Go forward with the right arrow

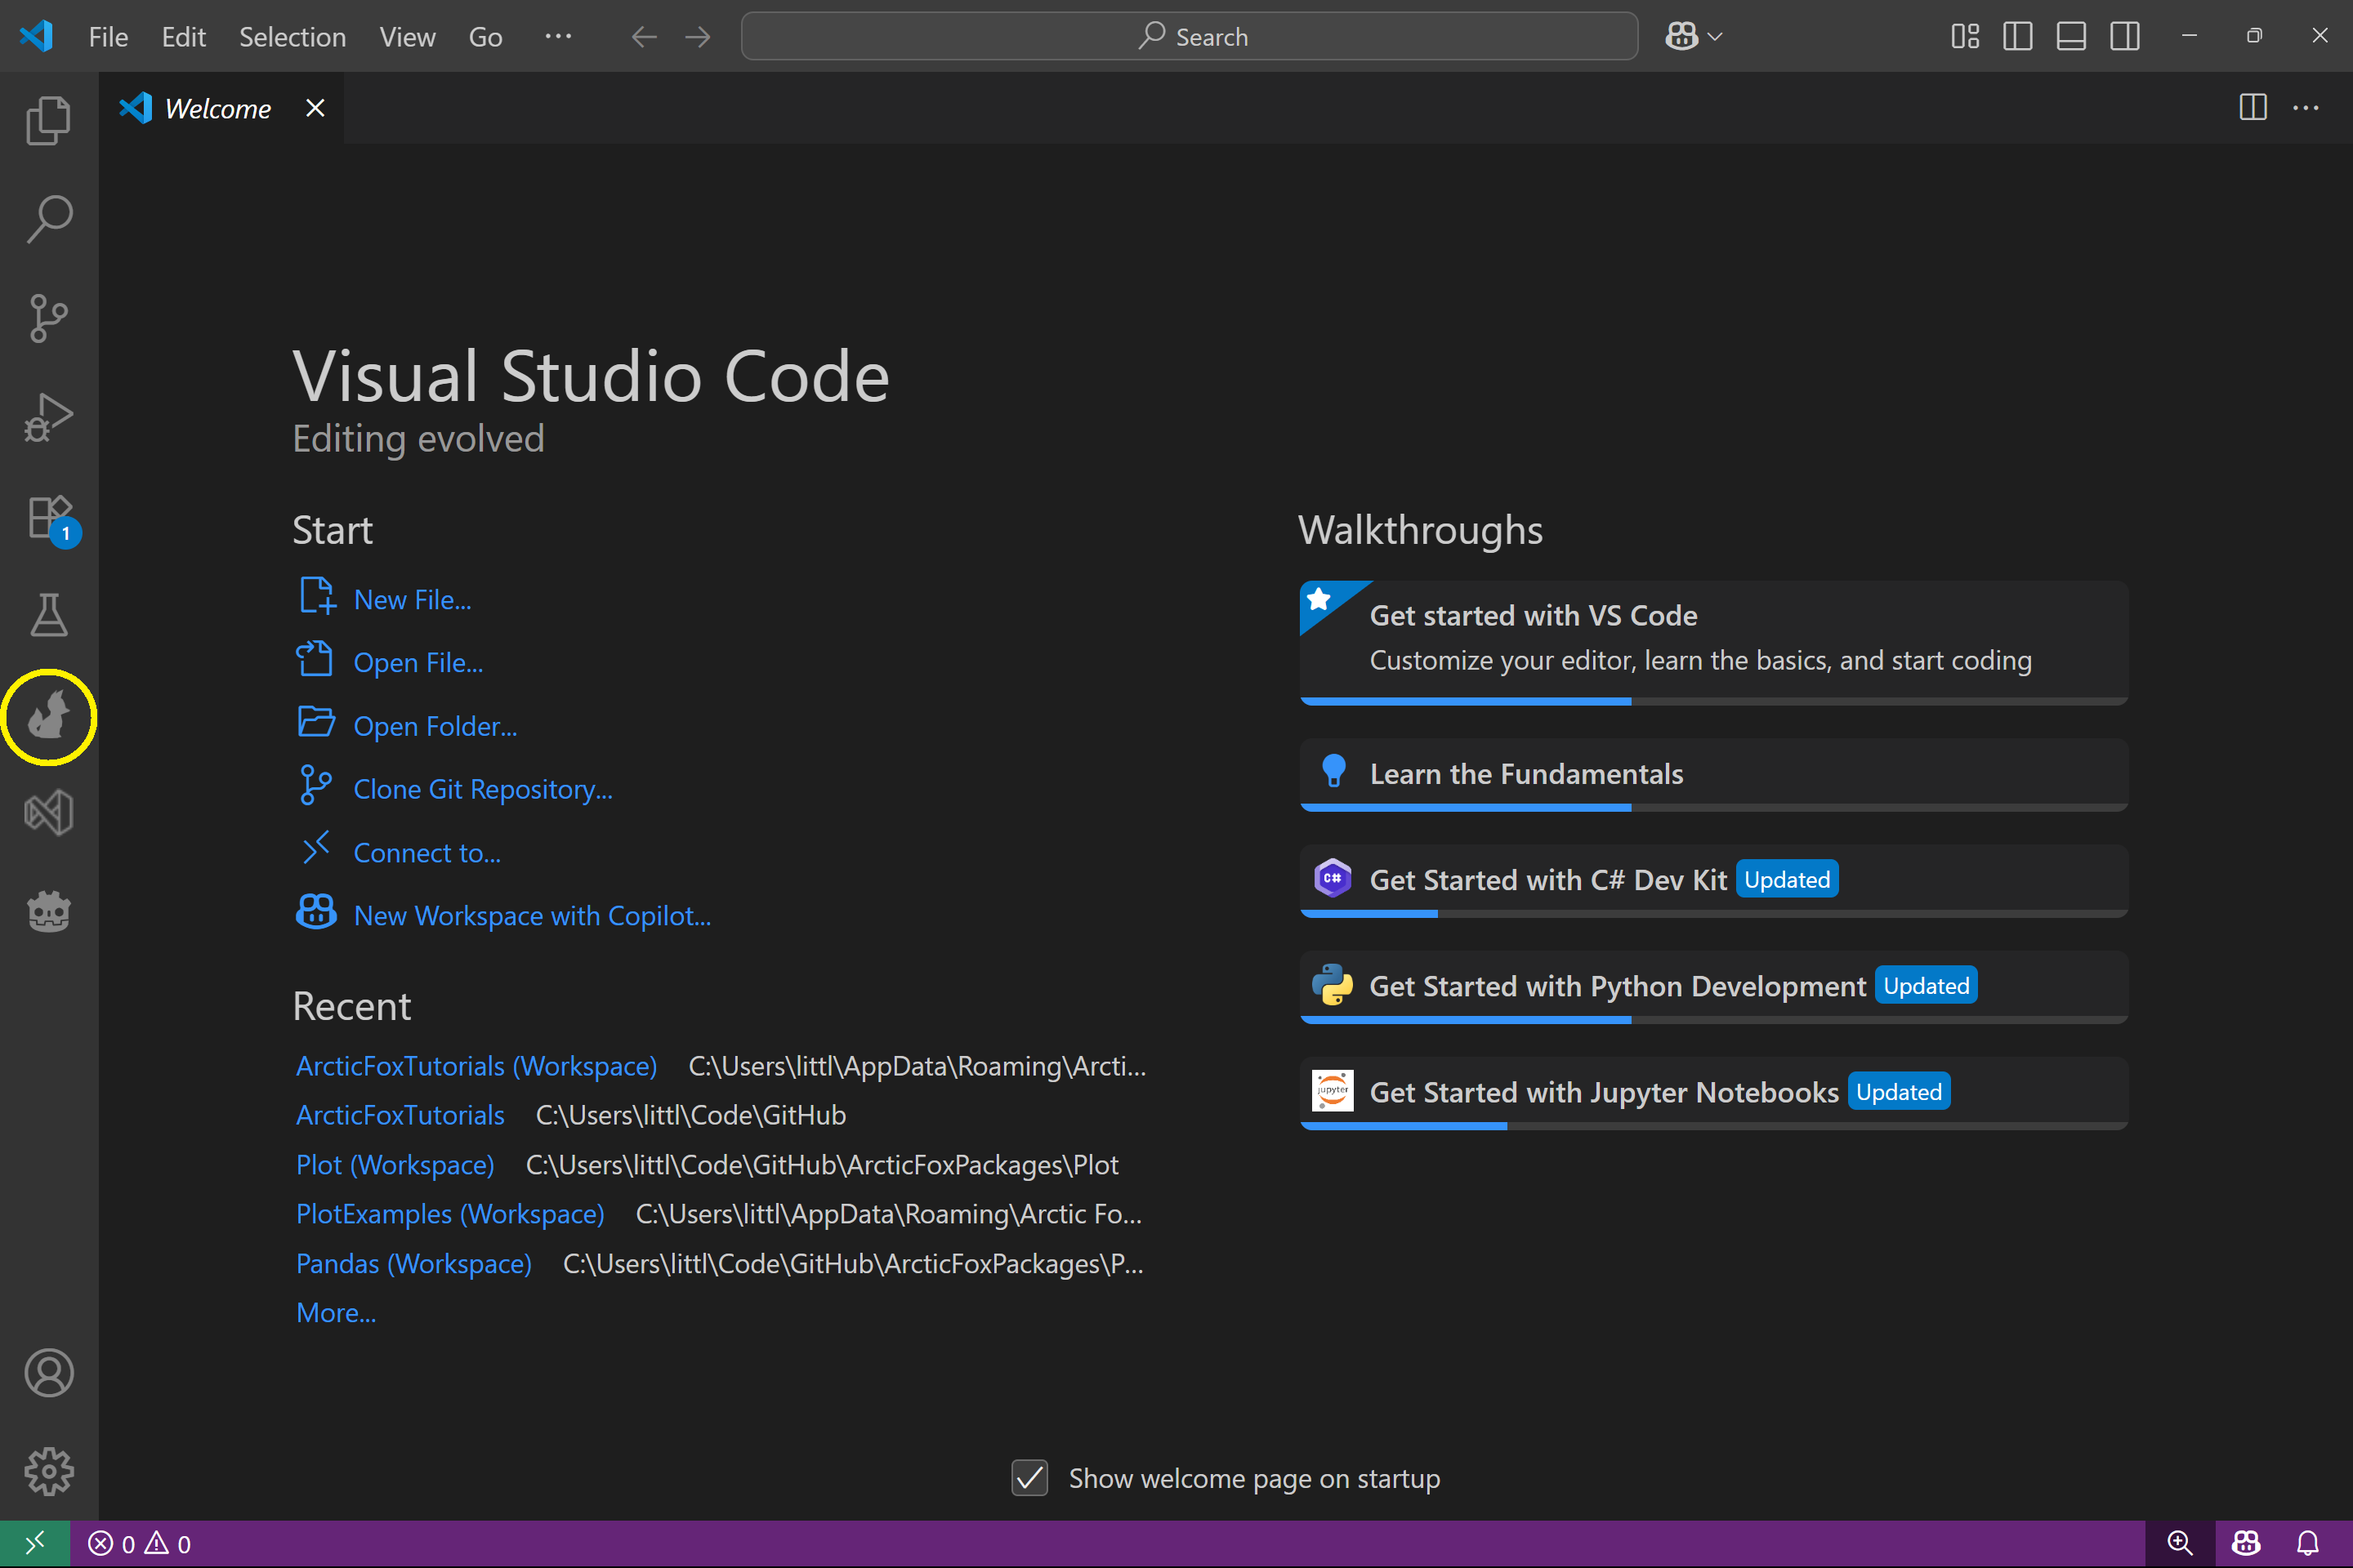click(699, 37)
